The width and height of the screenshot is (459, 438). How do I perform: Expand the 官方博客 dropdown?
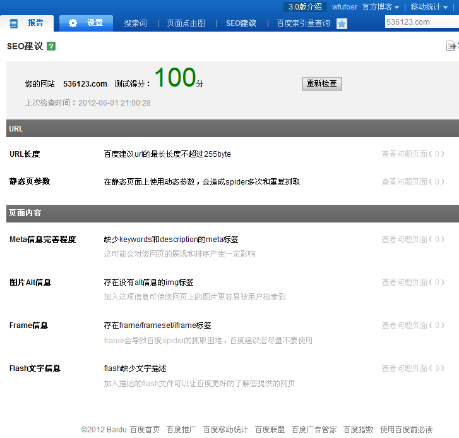tap(381, 7)
